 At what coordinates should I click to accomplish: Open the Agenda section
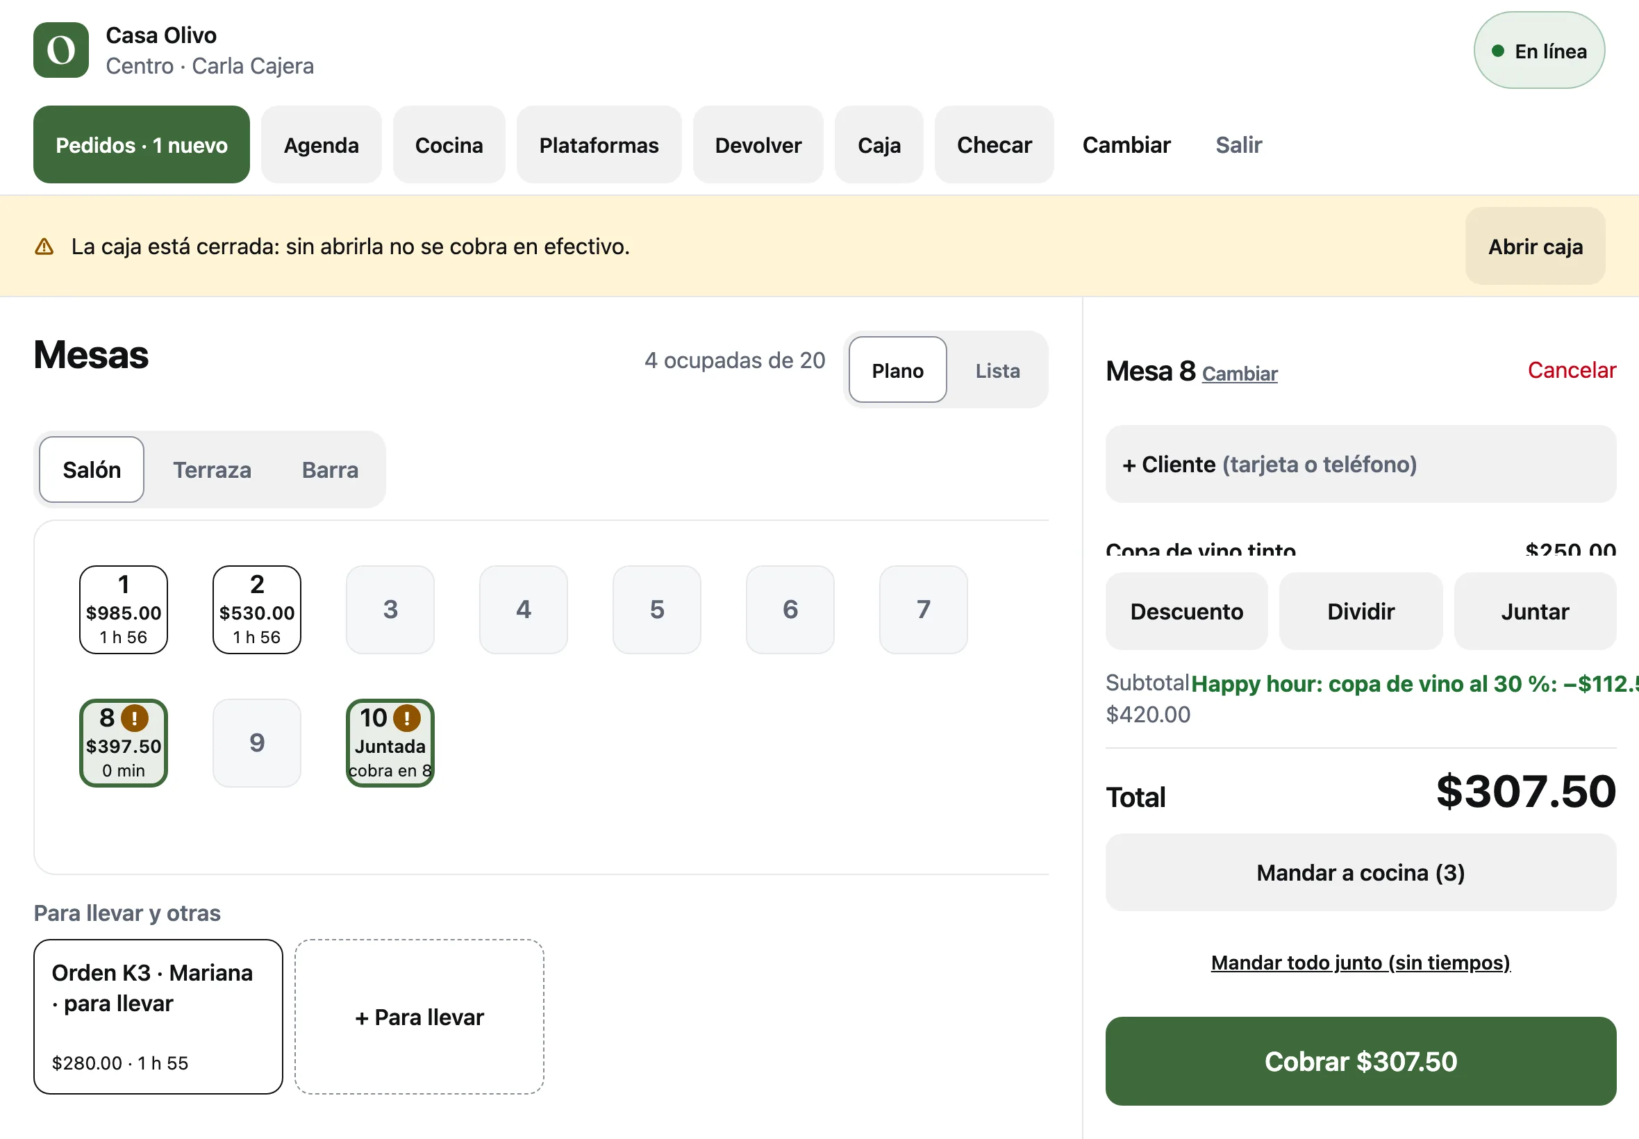(321, 145)
